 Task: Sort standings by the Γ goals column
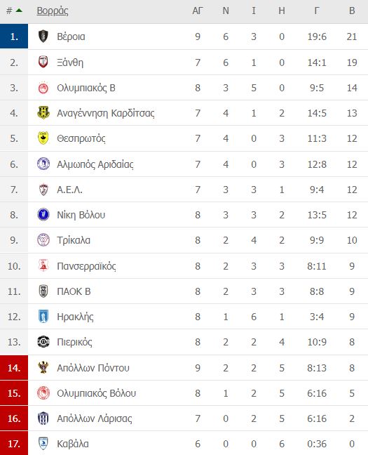tap(317, 11)
